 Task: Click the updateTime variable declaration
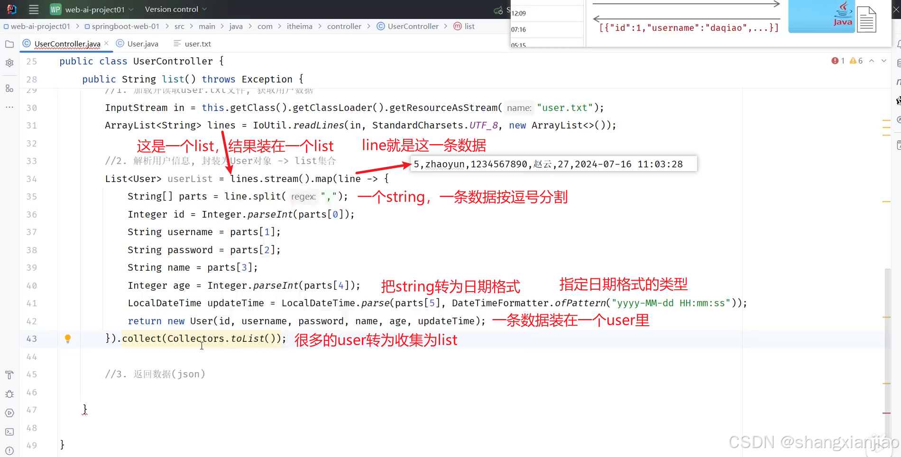pos(236,303)
